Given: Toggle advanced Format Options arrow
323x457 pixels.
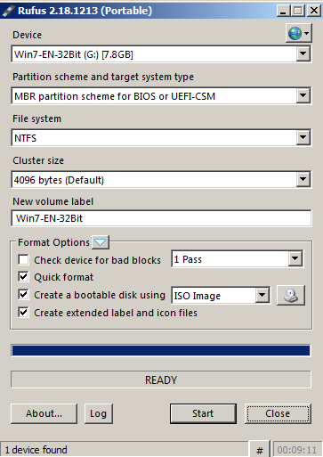Looking at the screenshot, I should [x=101, y=242].
